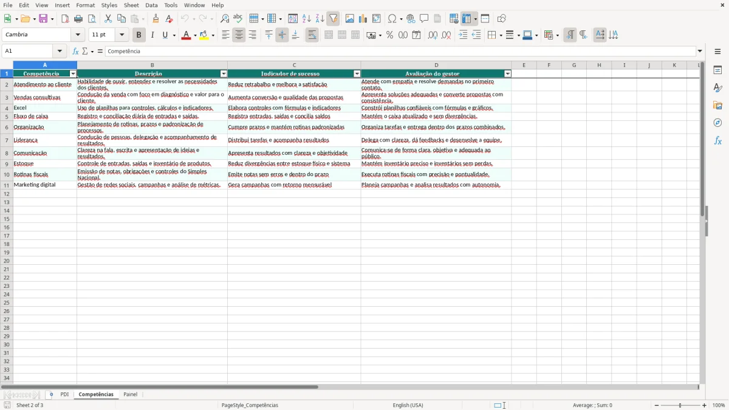Viewport: 729px width, 410px height.
Task: Insert chart icon
Action: tap(363, 19)
